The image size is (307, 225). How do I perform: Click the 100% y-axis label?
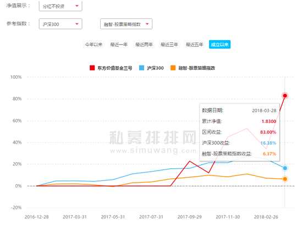(x=16, y=77)
